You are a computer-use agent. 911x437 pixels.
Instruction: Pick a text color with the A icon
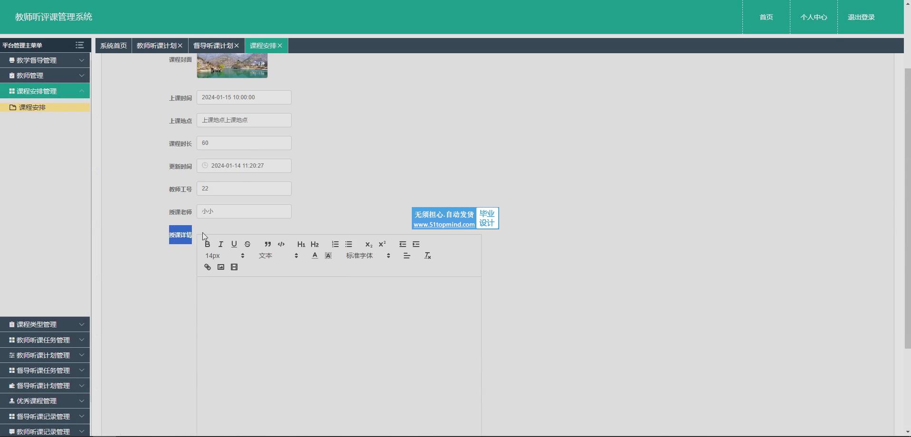point(314,256)
